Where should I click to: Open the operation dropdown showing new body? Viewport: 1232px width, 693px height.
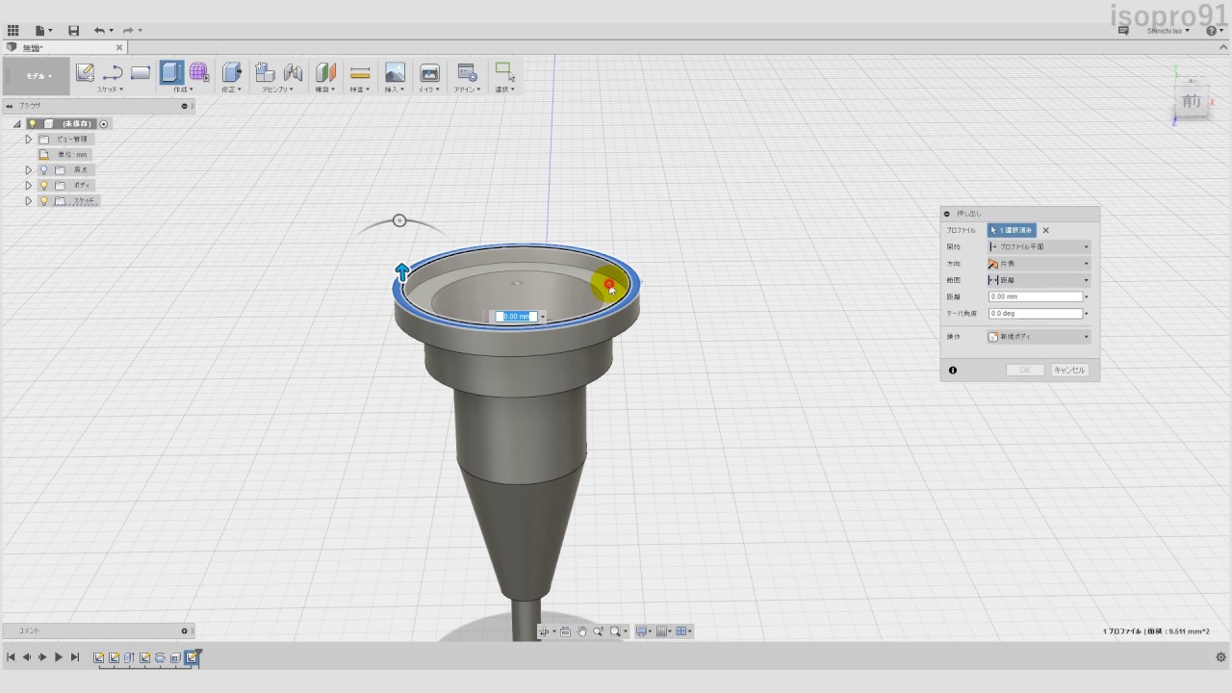coord(1039,337)
